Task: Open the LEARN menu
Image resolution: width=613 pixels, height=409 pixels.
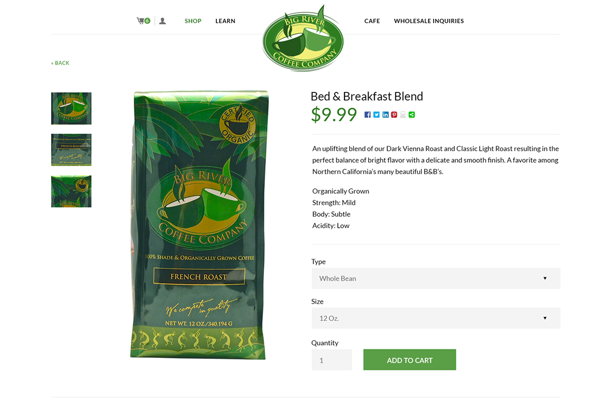Action: click(225, 21)
